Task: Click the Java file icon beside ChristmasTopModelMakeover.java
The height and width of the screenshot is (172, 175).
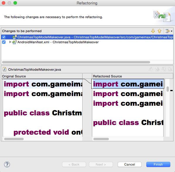Action: (4, 69)
